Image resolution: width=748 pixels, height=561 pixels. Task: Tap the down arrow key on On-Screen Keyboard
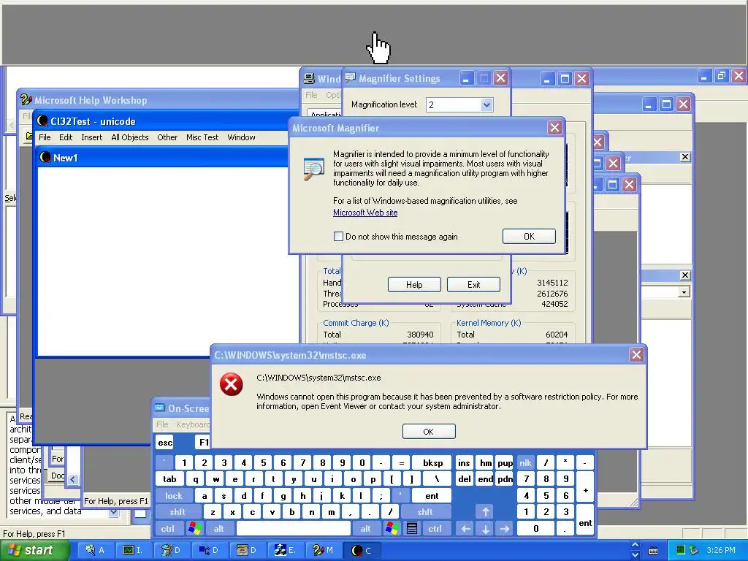coord(485,529)
